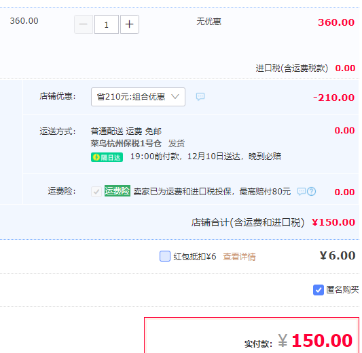
Task: Open the 省210元:组合优惠 dropdown
Action: [138, 97]
